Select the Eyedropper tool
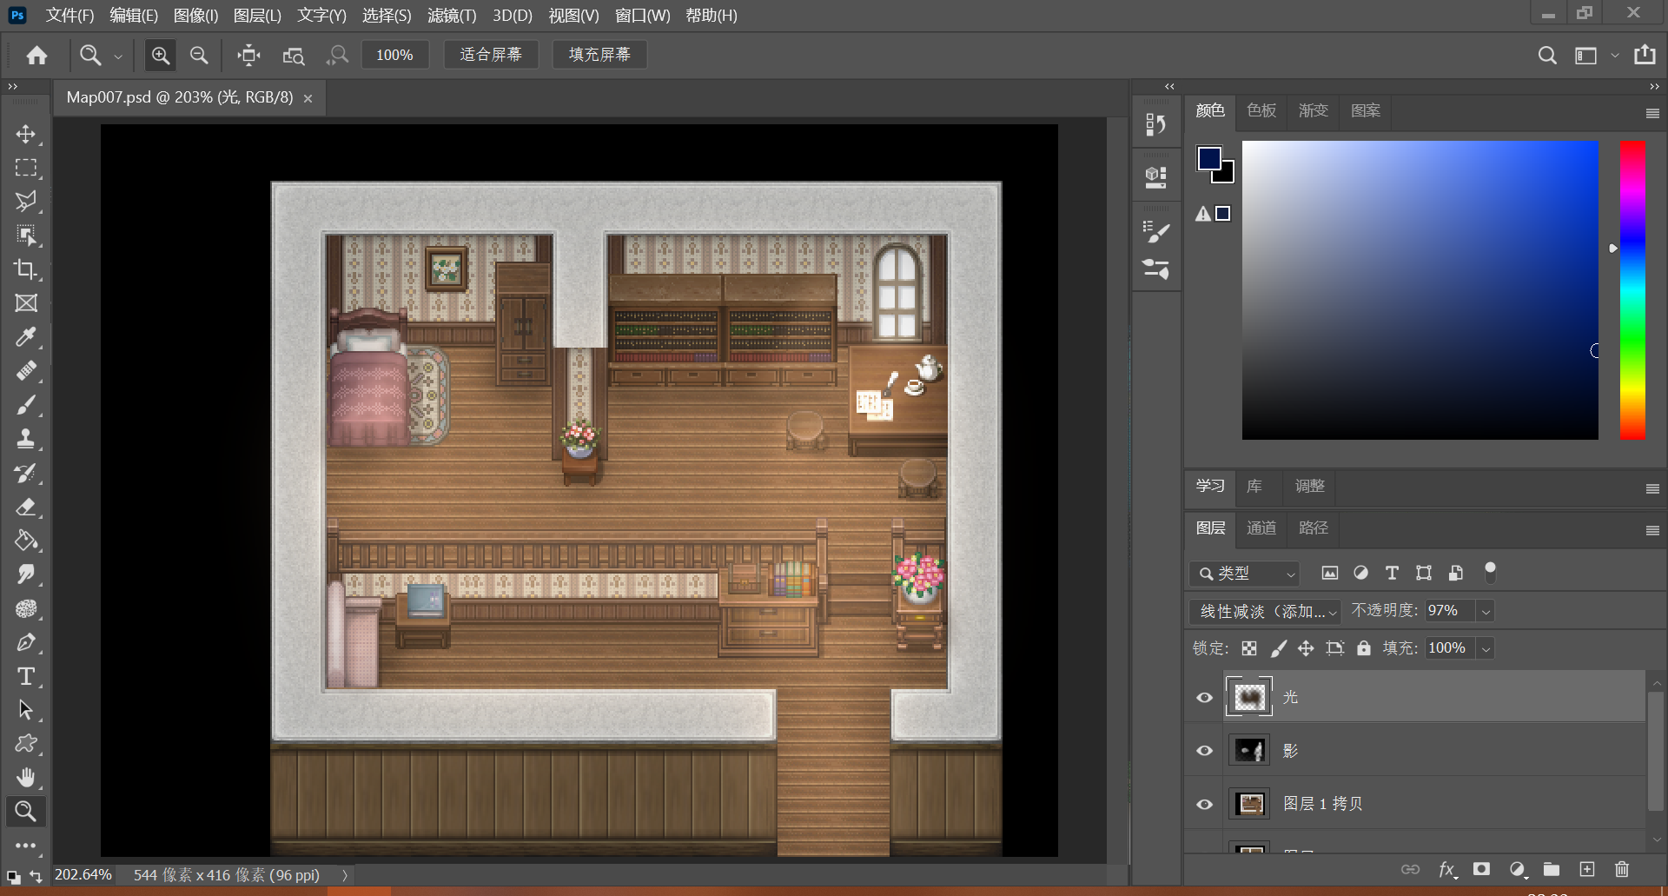 tap(26, 337)
